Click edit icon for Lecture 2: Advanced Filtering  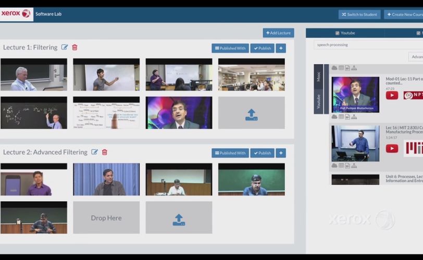(95, 152)
